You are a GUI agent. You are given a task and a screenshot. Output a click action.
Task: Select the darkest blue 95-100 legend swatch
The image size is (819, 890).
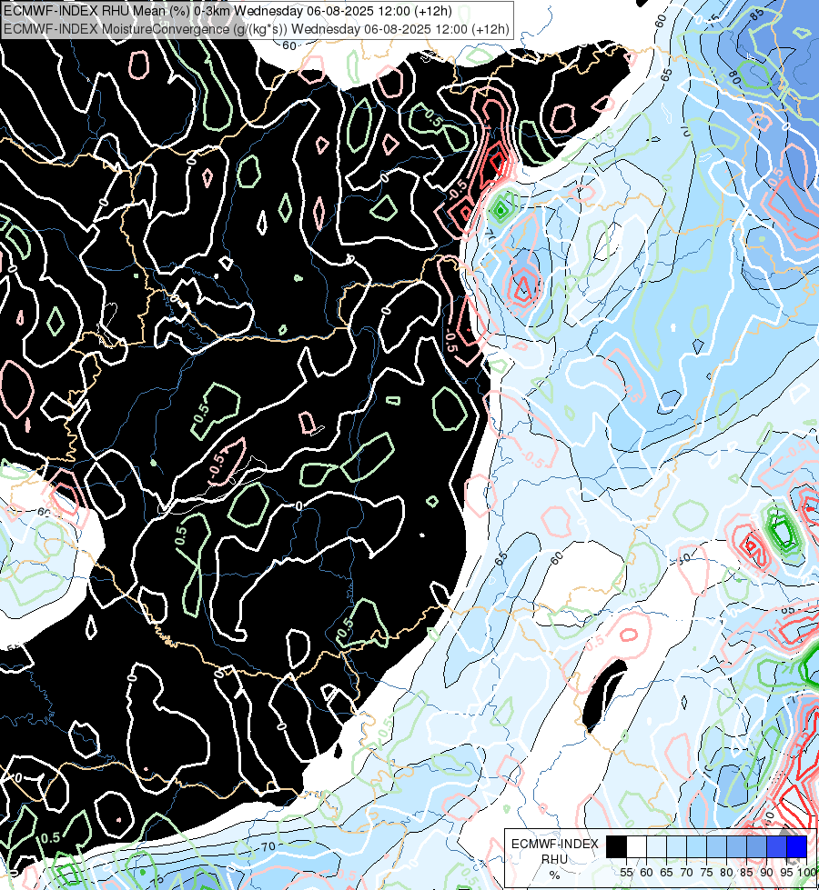(796, 846)
